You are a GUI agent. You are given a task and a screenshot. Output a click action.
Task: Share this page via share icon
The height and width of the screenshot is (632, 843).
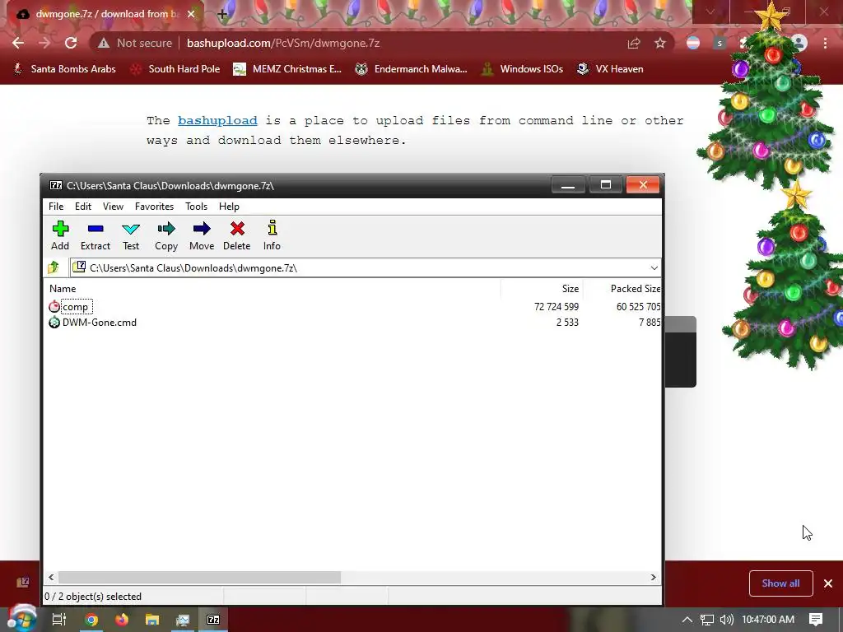[x=634, y=43]
